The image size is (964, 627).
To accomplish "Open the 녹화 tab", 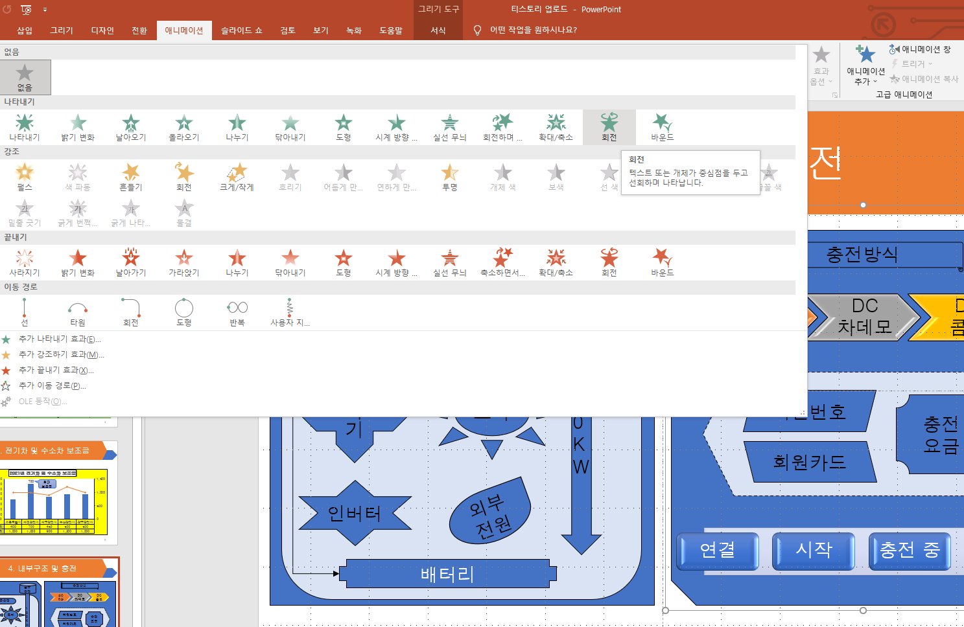I will 354,30.
